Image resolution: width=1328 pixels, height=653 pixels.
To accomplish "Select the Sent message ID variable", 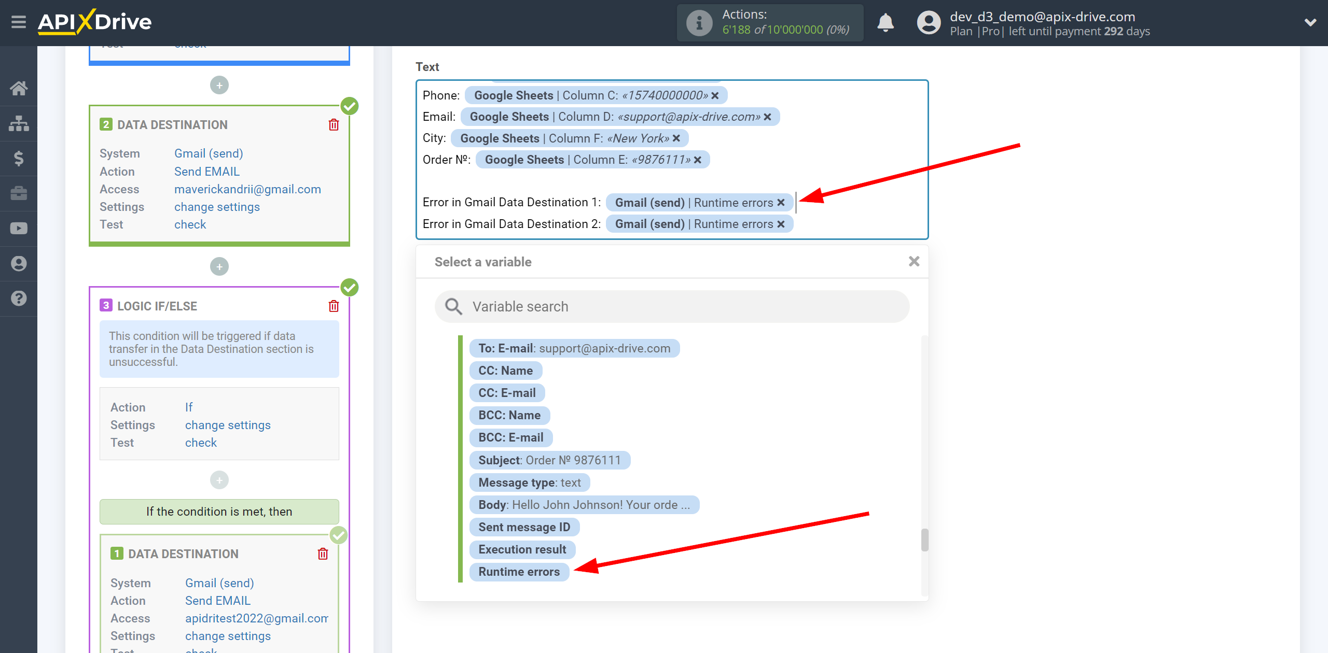I will point(524,527).
